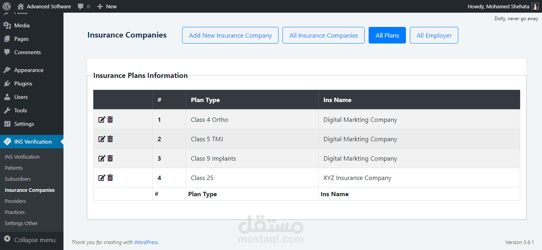Open the Plugins menu item
This screenshot has height=250, width=542.
pyautogui.click(x=23, y=83)
